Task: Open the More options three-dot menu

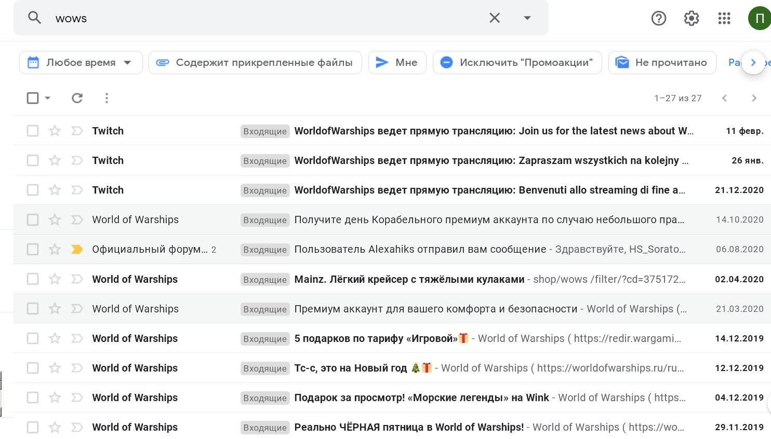Action: [x=107, y=98]
